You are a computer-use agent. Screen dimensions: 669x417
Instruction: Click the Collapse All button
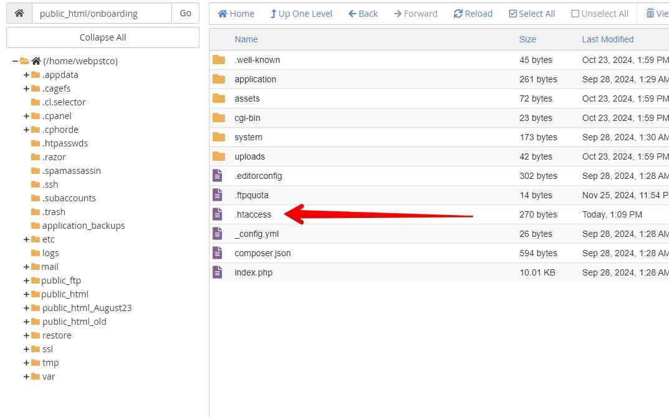pos(103,37)
